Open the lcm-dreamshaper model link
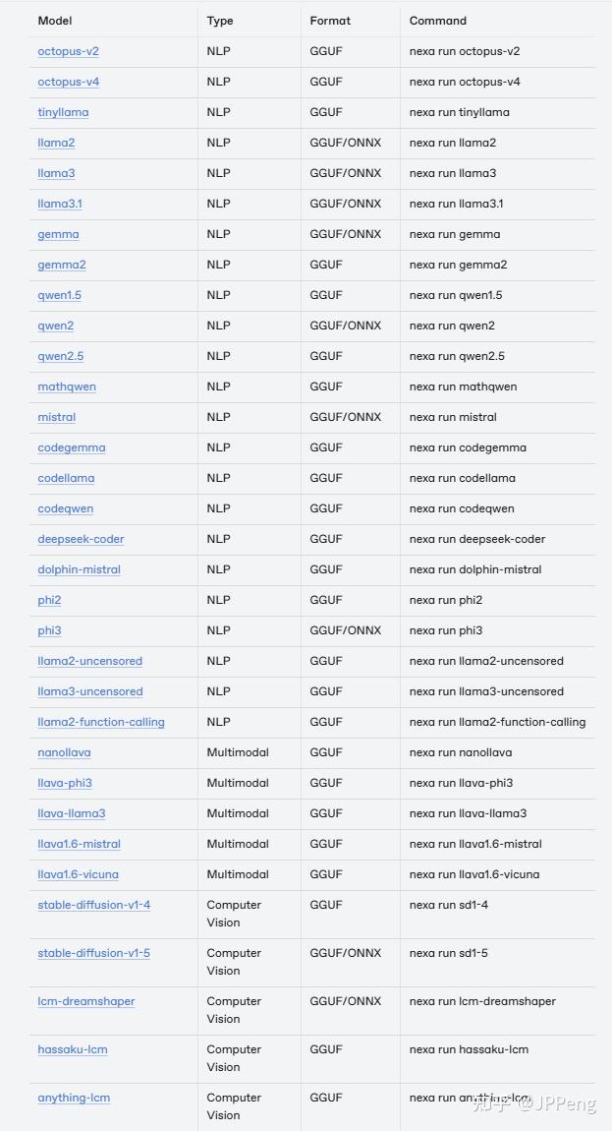This screenshot has height=1131, width=612. coord(86,1001)
